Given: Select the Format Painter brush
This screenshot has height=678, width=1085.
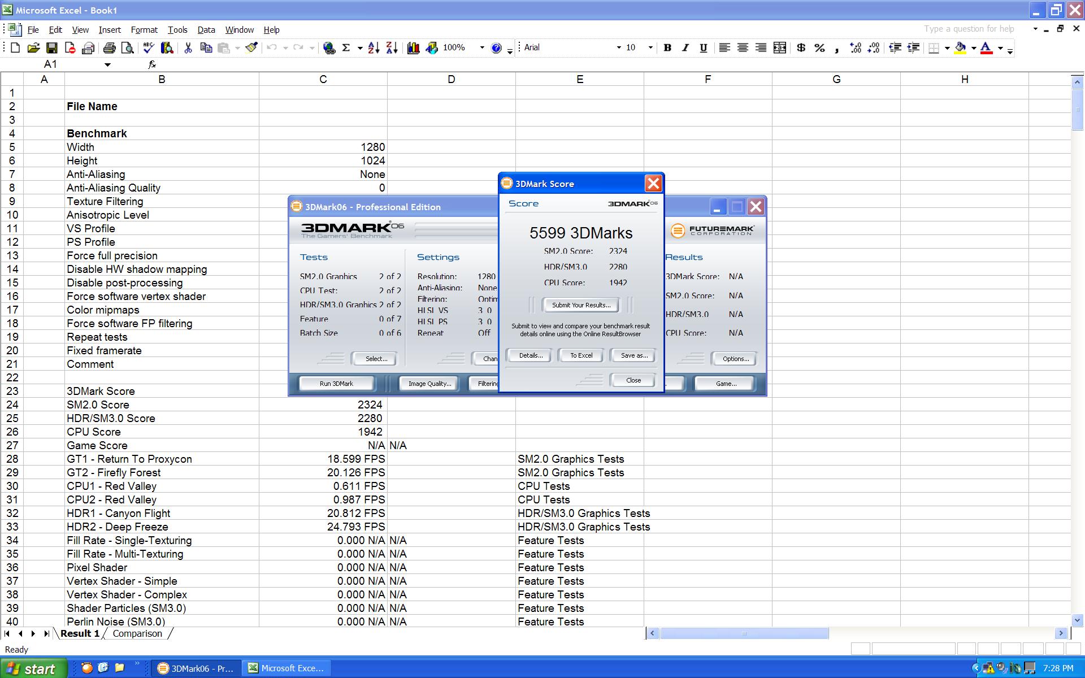Looking at the screenshot, I should 252,48.
